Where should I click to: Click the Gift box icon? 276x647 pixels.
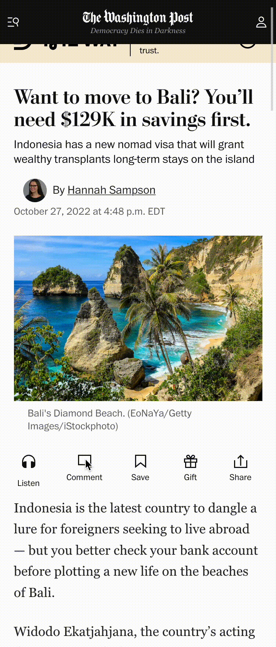[x=190, y=461]
